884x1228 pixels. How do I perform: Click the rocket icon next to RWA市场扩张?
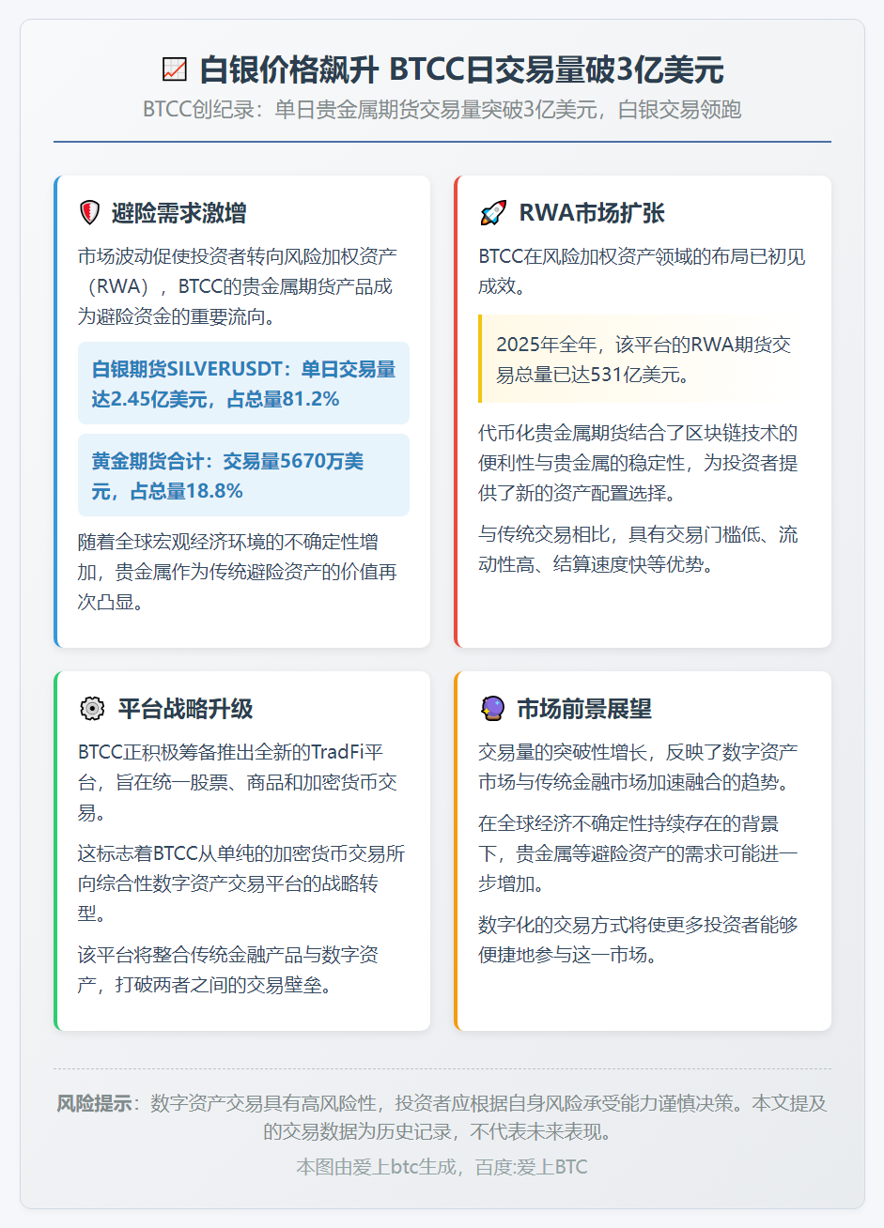(x=492, y=213)
